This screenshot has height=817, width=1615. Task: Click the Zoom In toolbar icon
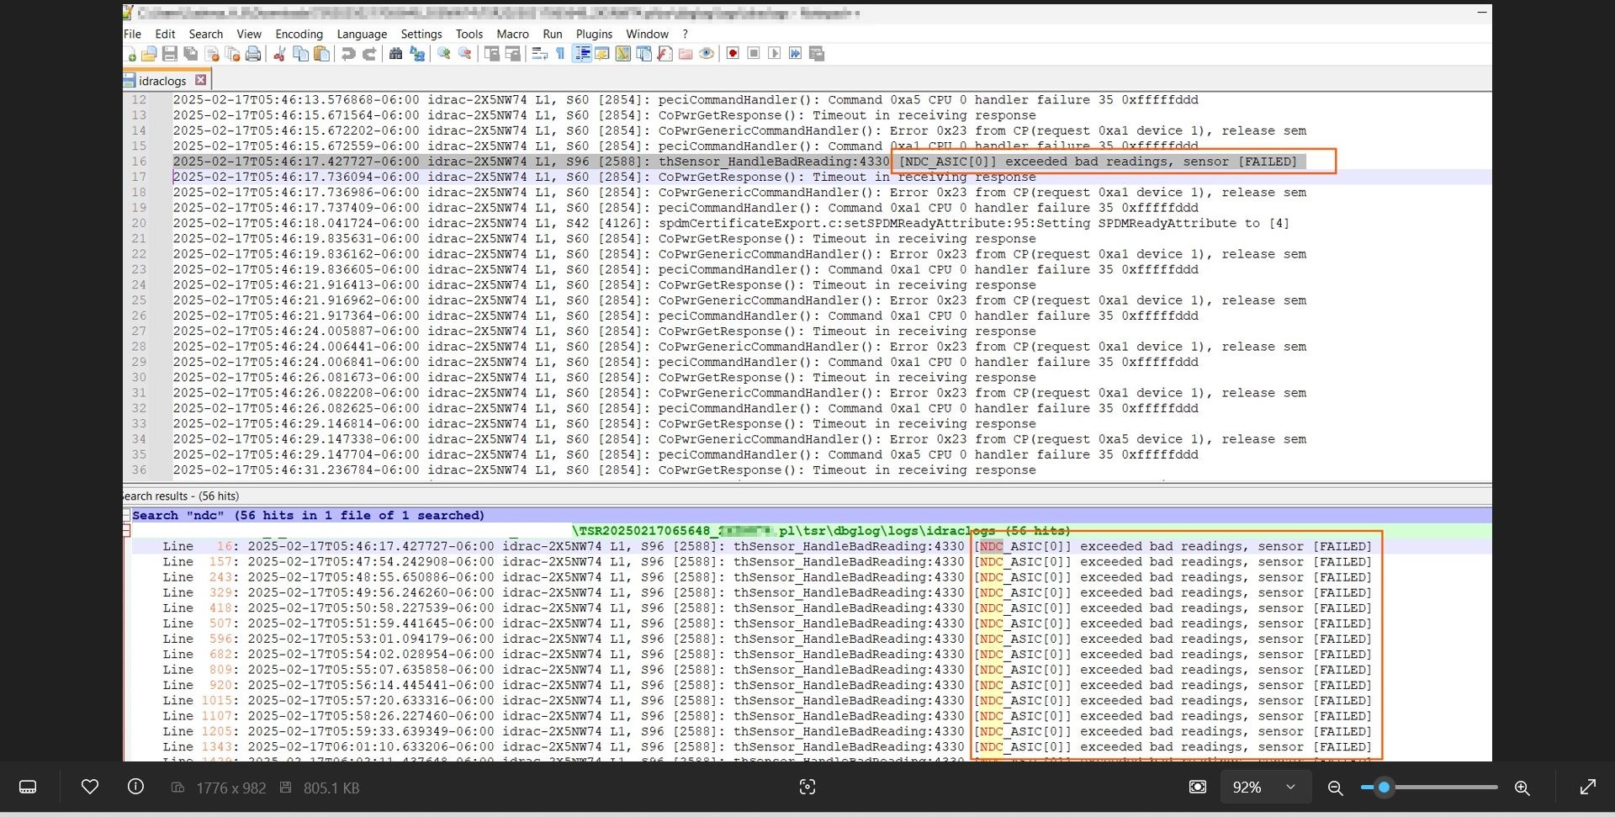click(x=443, y=53)
